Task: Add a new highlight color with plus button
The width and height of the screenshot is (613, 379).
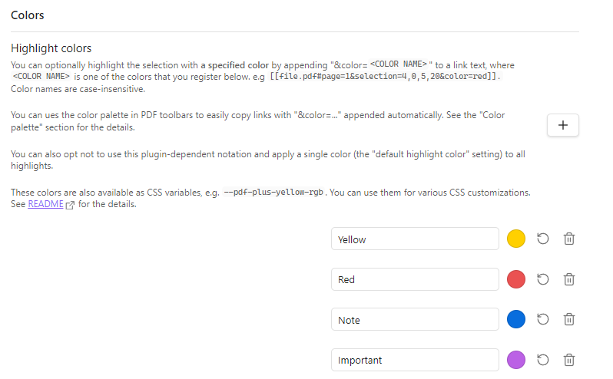Action: 562,125
